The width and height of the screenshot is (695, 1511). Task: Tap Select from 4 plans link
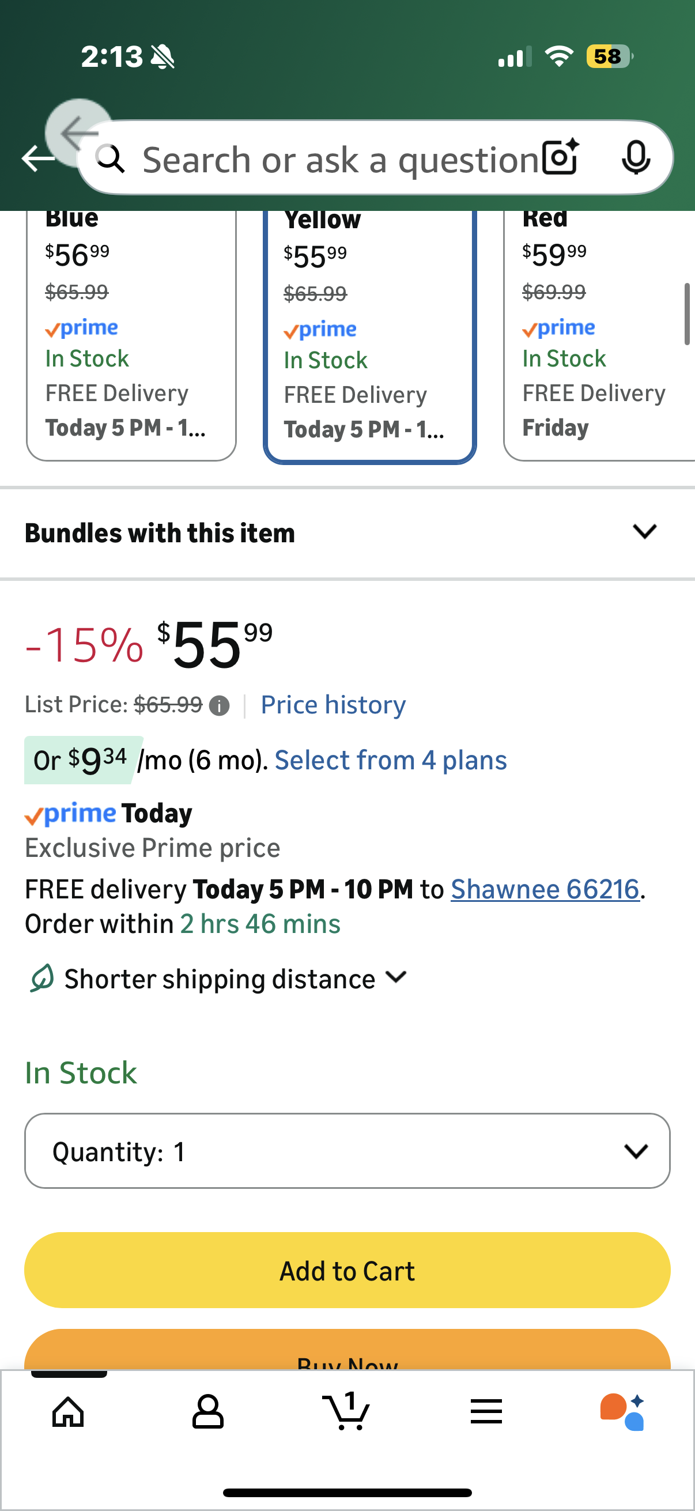pyautogui.click(x=391, y=760)
